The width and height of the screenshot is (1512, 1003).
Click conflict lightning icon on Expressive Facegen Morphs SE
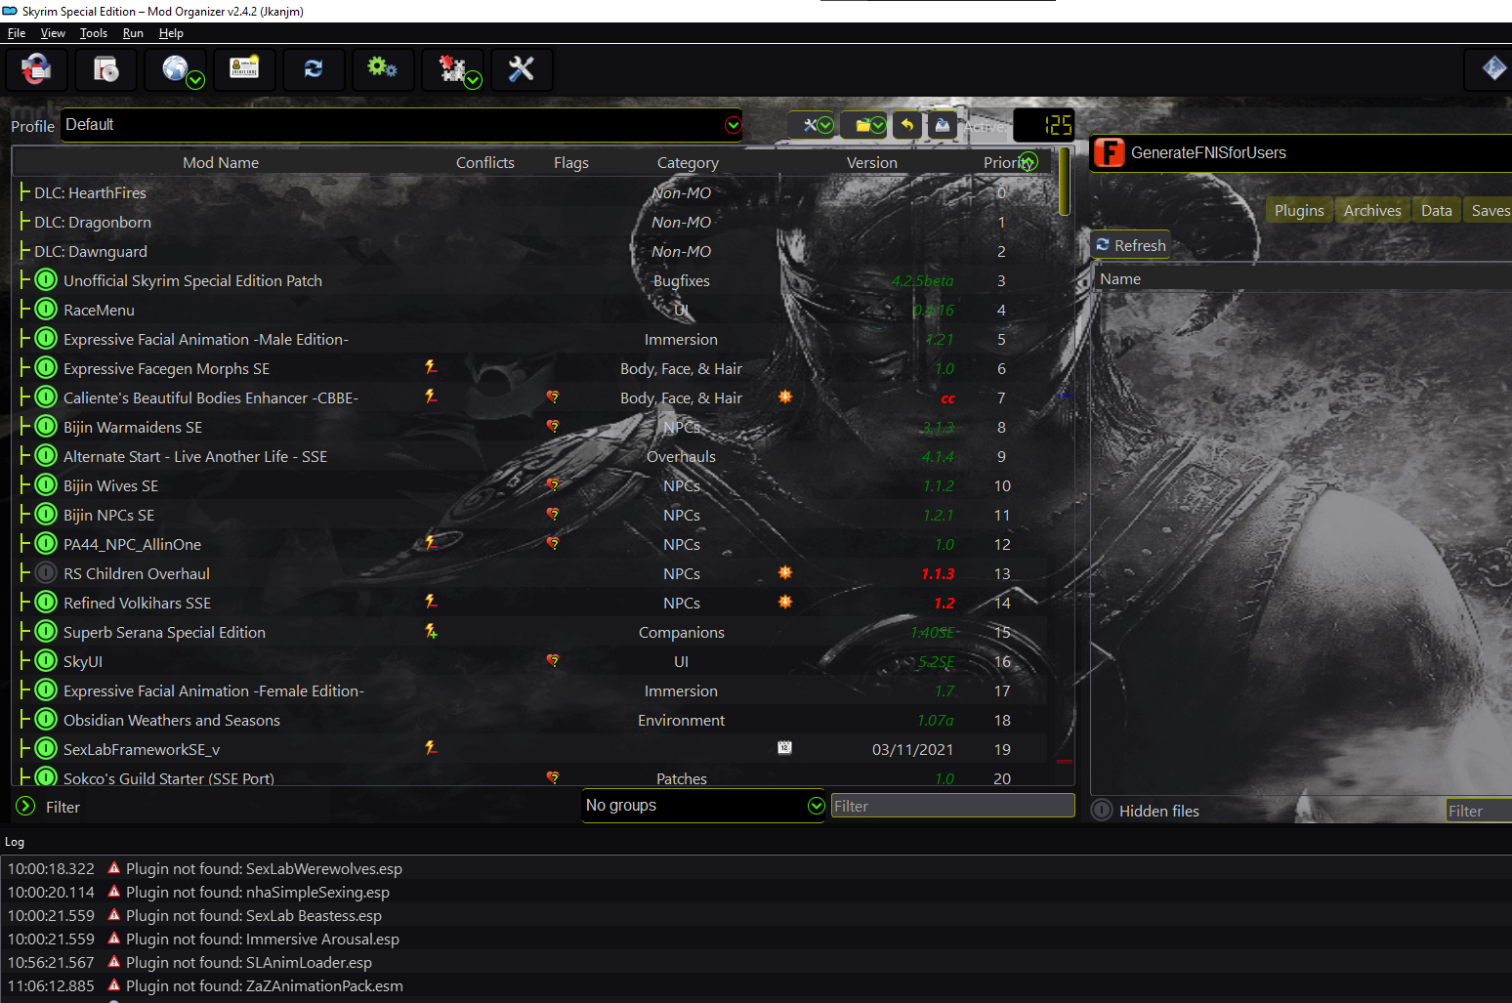pos(431,367)
